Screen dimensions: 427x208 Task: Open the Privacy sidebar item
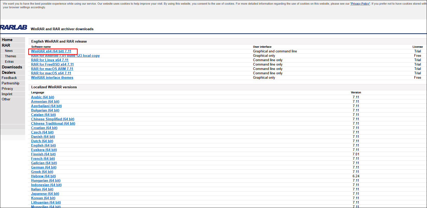[x=7, y=89]
